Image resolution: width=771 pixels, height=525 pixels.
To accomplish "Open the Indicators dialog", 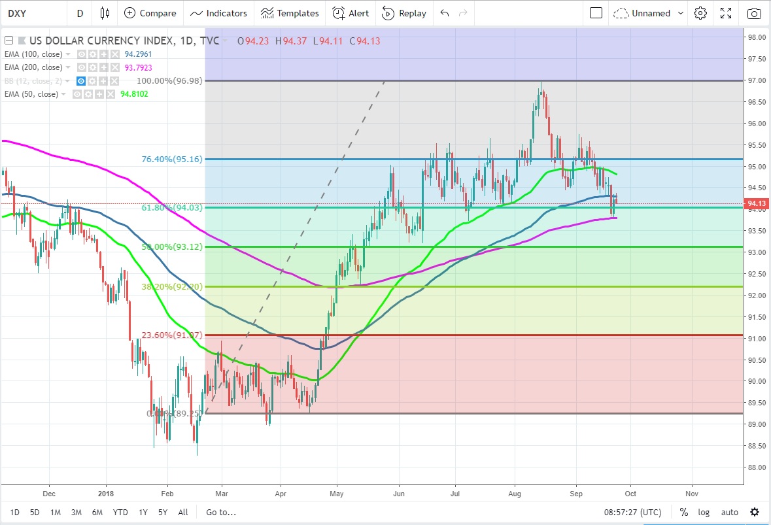I will pyautogui.click(x=219, y=13).
